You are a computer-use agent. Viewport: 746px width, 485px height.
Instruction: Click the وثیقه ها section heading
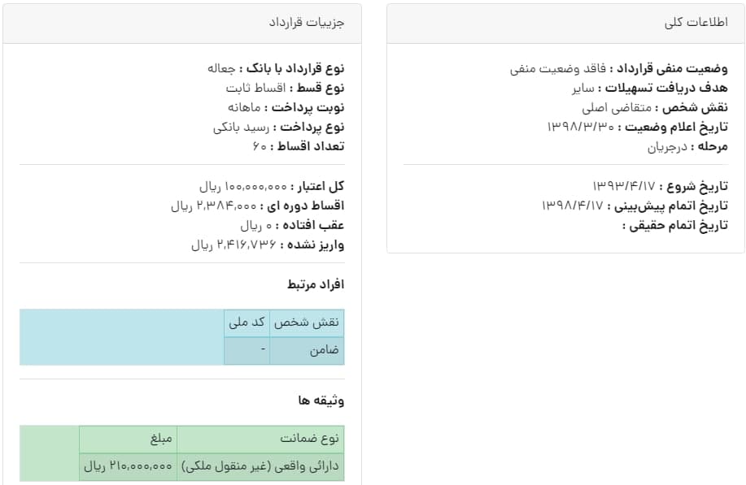pos(321,401)
